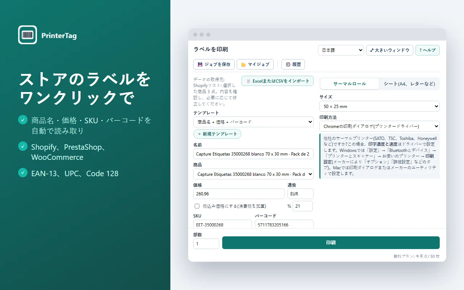Click the ExcelまたはCSVをインポート button
This screenshot has height=290, width=464.
[277, 81]
